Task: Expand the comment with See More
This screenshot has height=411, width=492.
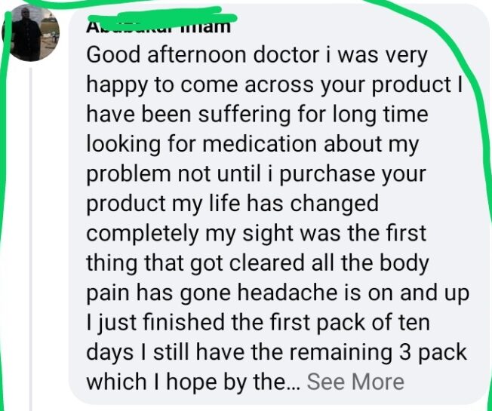Action: pyautogui.click(x=355, y=382)
